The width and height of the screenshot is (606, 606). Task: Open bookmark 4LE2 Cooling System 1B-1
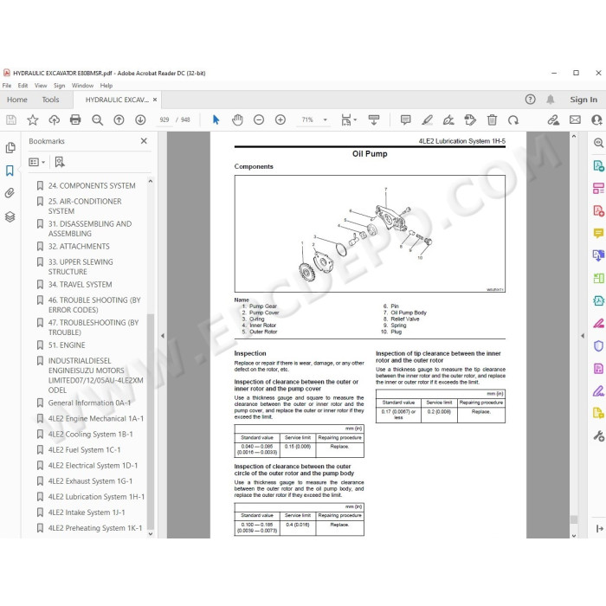[90, 435]
